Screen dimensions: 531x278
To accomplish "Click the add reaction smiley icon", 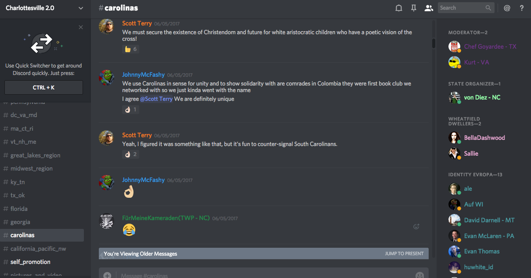I will (416, 227).
